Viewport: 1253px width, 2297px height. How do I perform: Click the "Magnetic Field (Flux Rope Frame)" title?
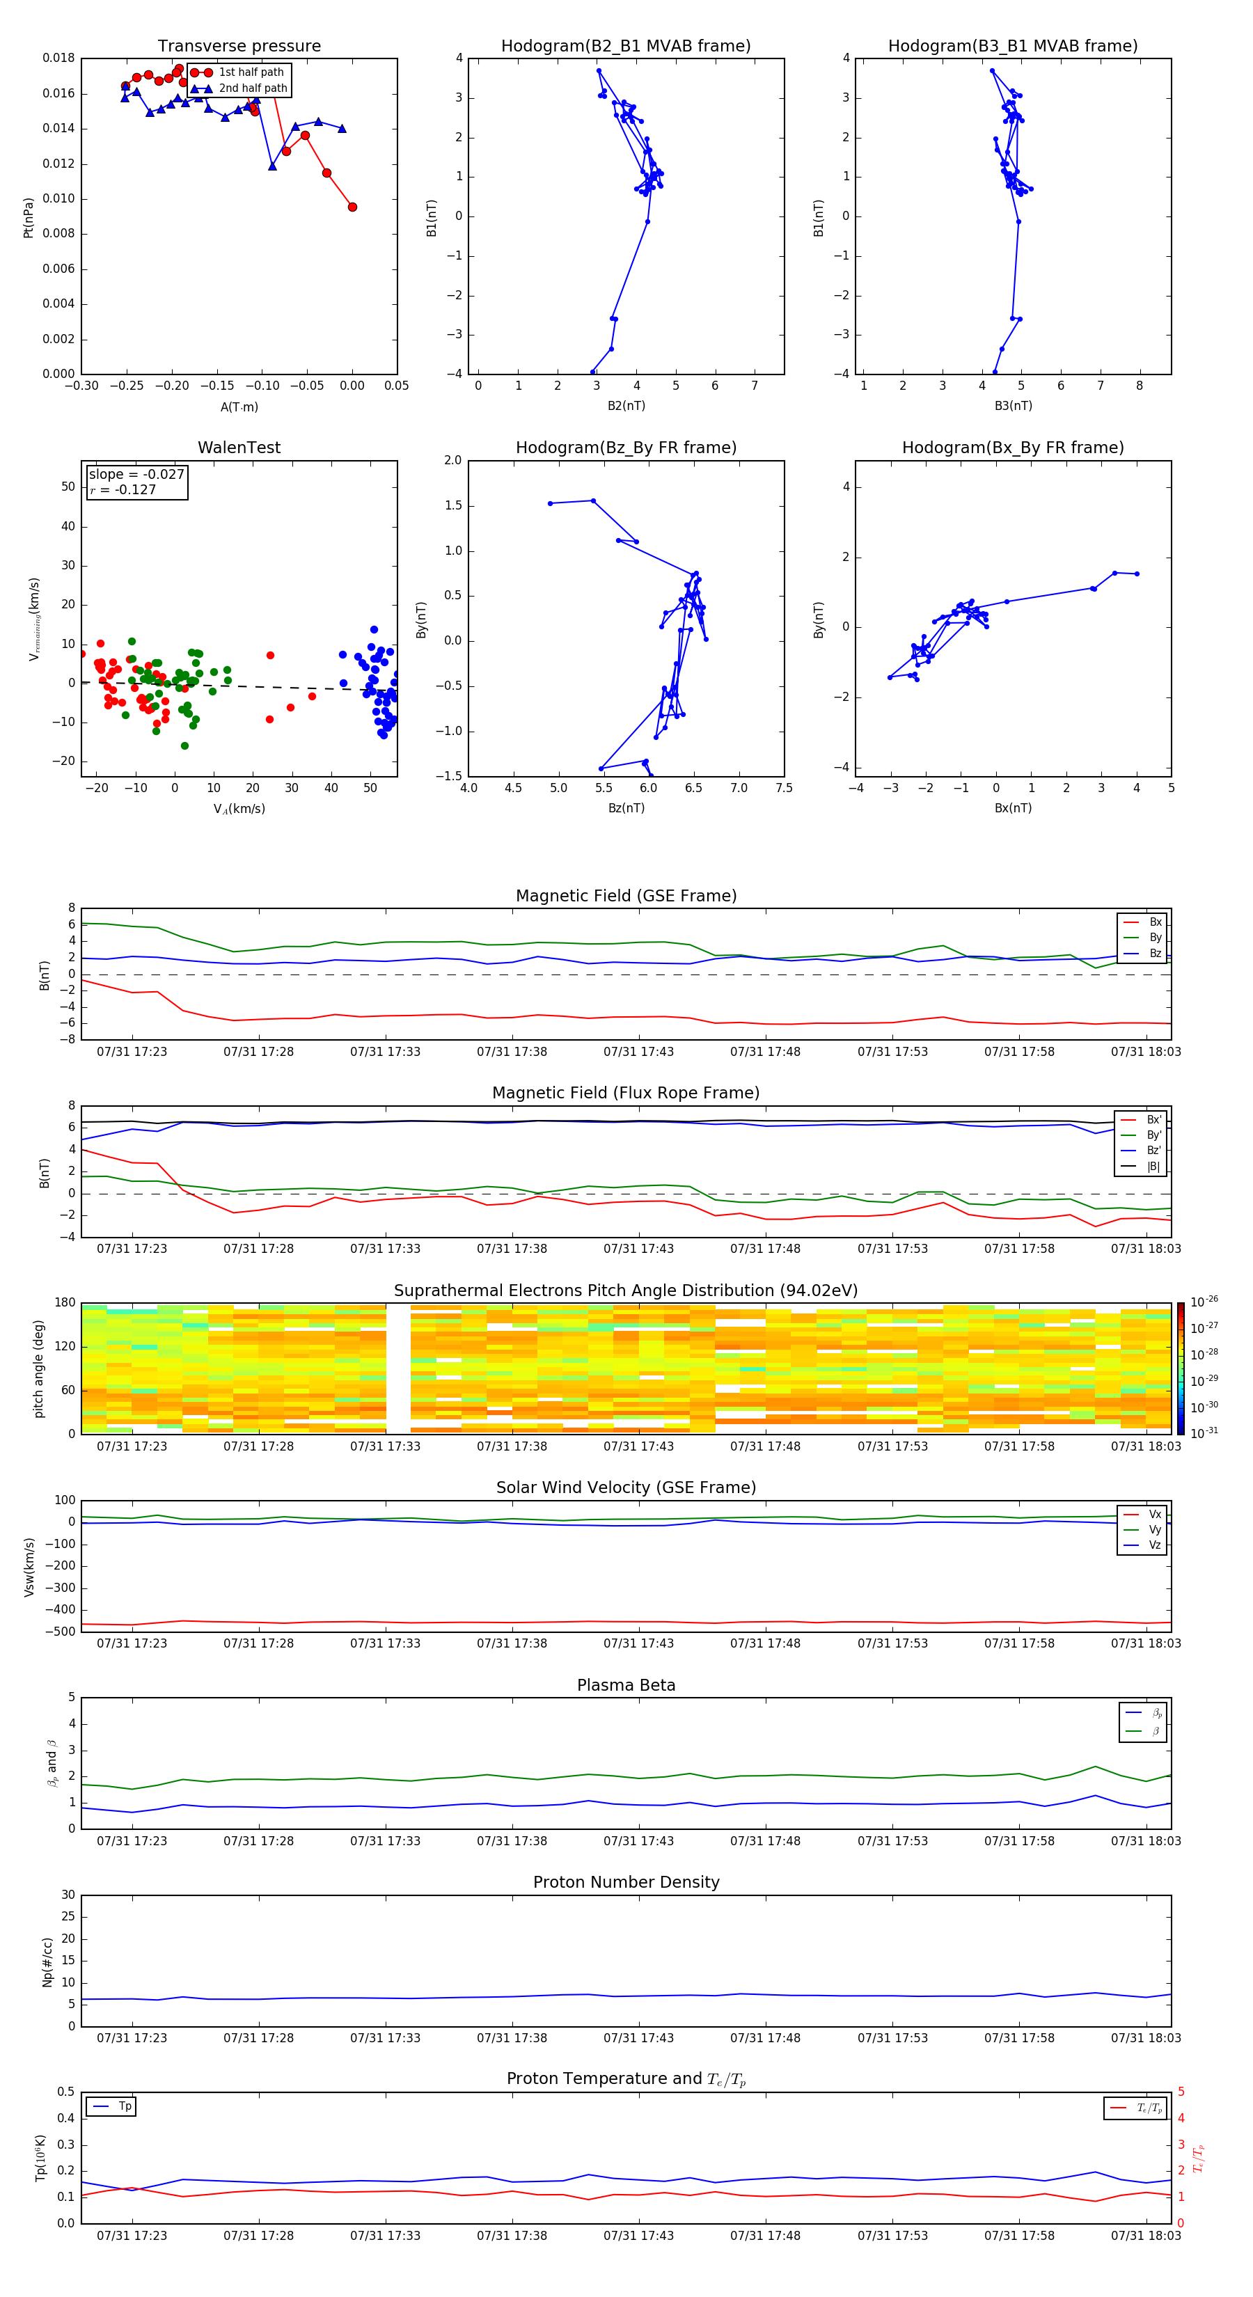pyautogui.click(x=626, y=1092)
